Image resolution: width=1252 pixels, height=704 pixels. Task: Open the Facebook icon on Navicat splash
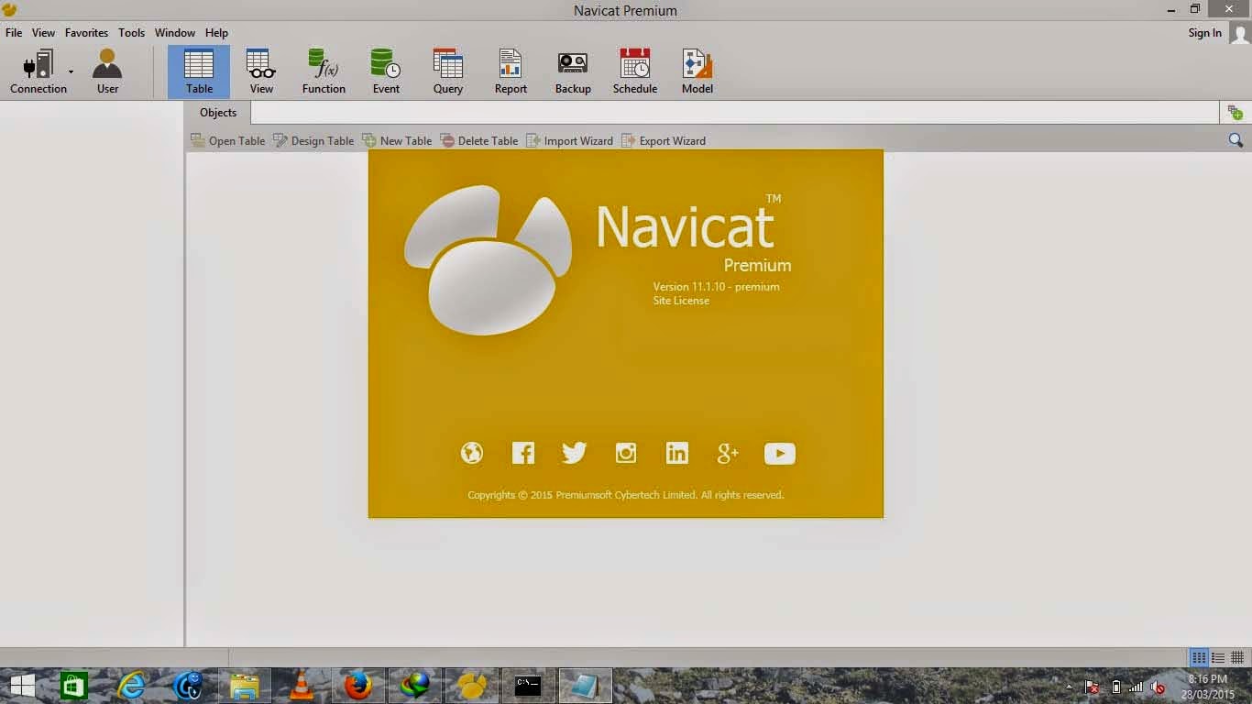523,453
